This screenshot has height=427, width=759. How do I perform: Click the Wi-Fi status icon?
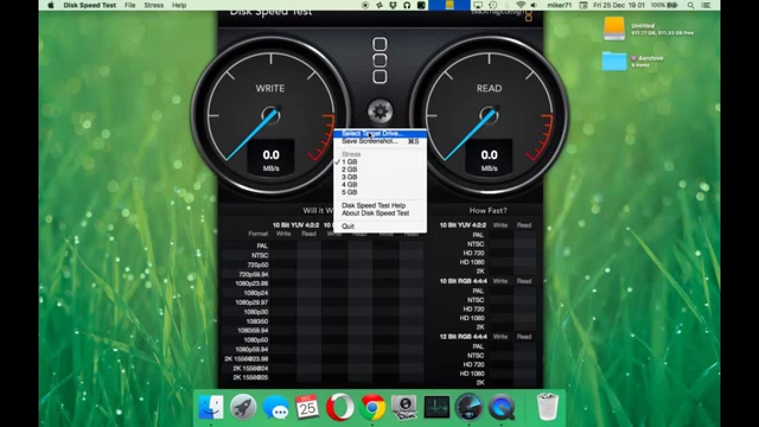point(521,5)
